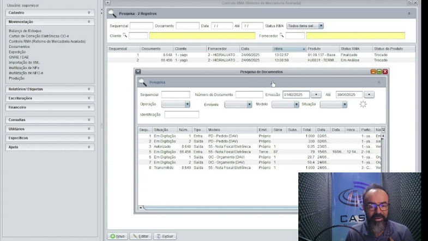Screen dimensions: 428x241
Task: Select document row with Autorizado status
Action: pos(260,147)
